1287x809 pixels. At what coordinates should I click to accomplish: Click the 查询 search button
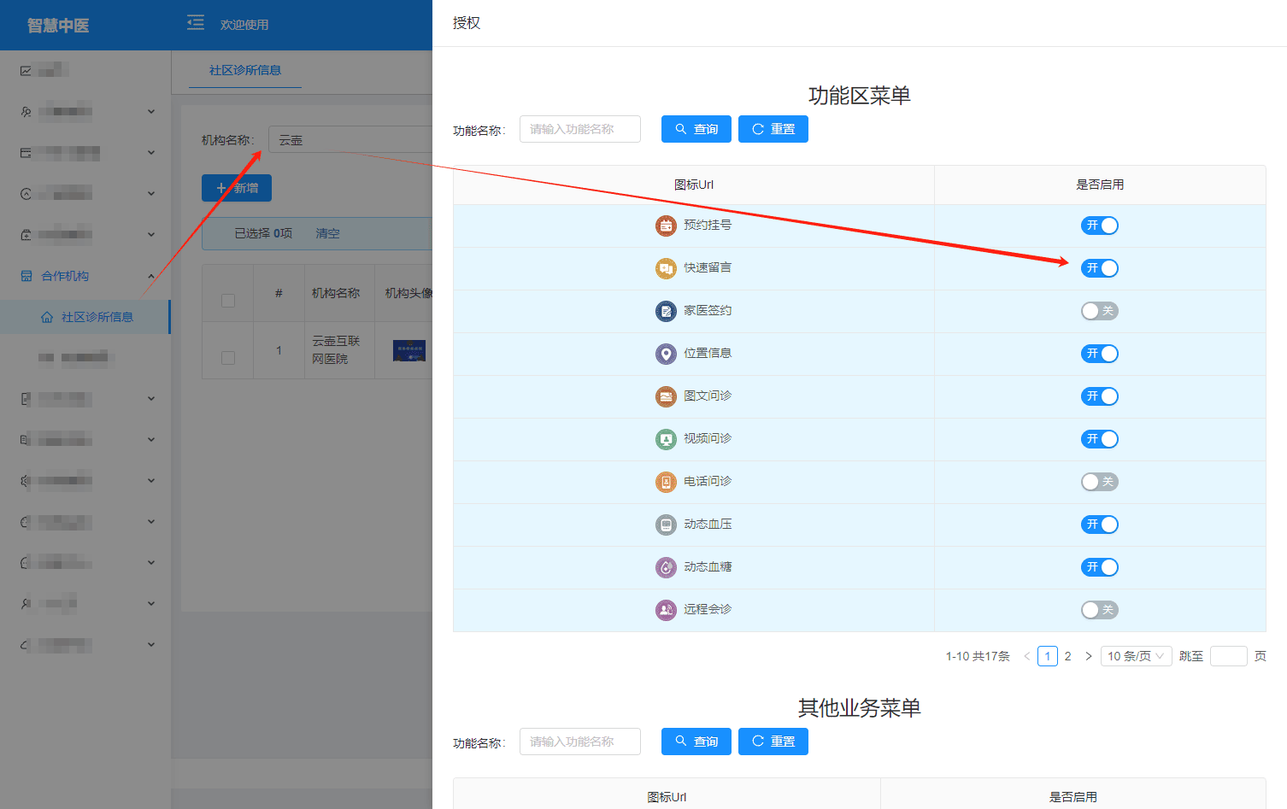(696, 128)
